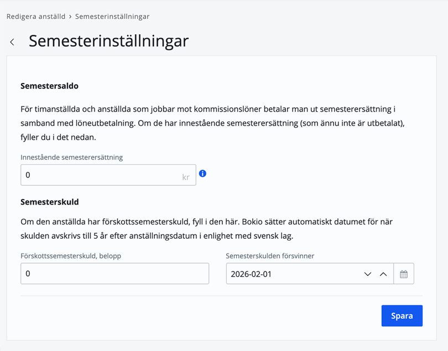448x351 pixels.
Task: Click the back arrow beside Semesterinställningar heading
Action: coord(12,41)
